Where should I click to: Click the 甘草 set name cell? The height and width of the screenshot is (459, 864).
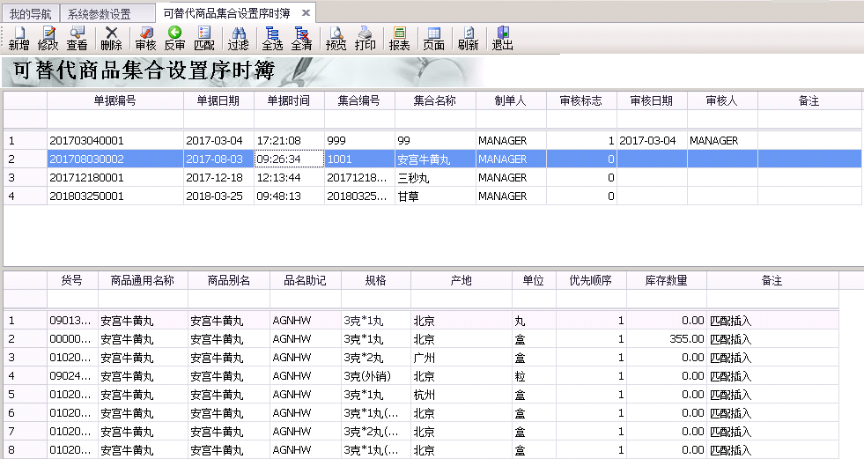click(435, 196)
